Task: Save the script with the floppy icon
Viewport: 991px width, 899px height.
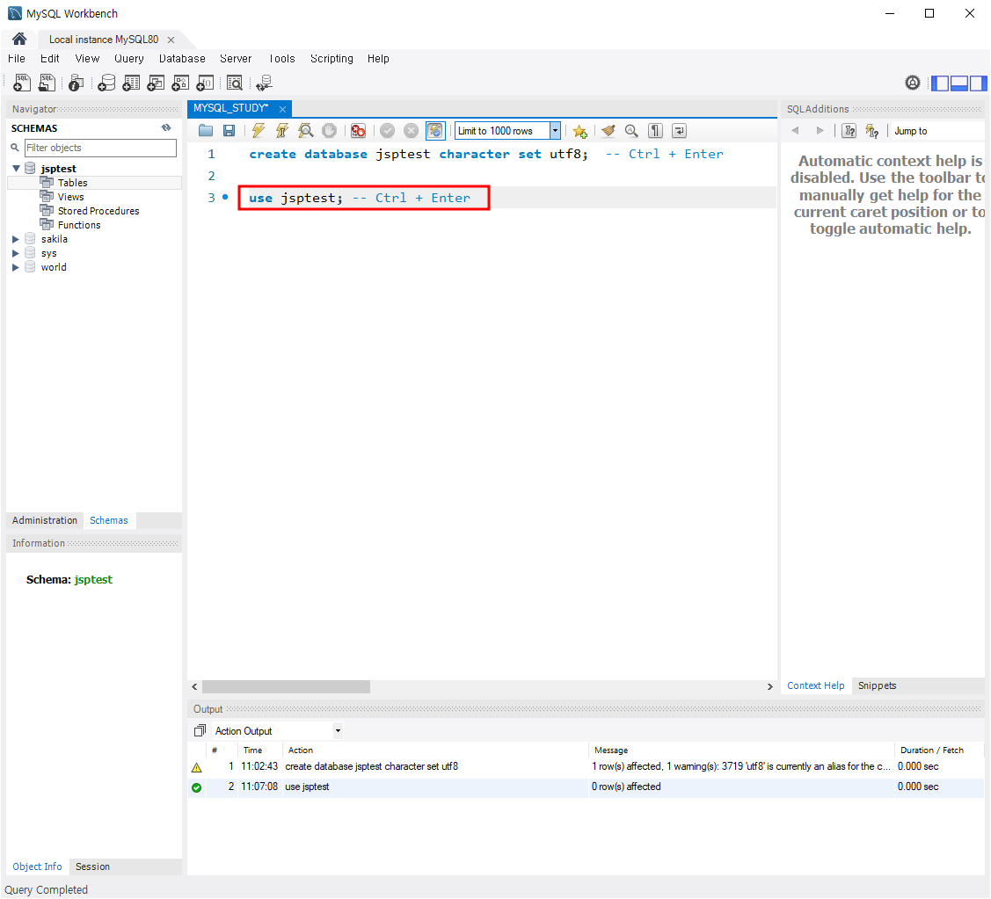Action: pos(229,131)
